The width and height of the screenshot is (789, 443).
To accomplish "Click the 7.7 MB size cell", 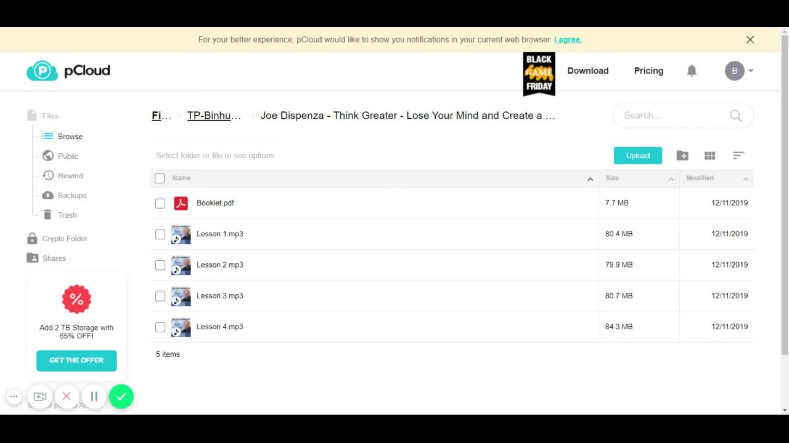I will tap(617, 203).
